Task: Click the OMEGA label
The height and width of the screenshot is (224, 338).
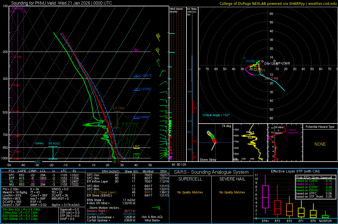Action: coord(18,8)
